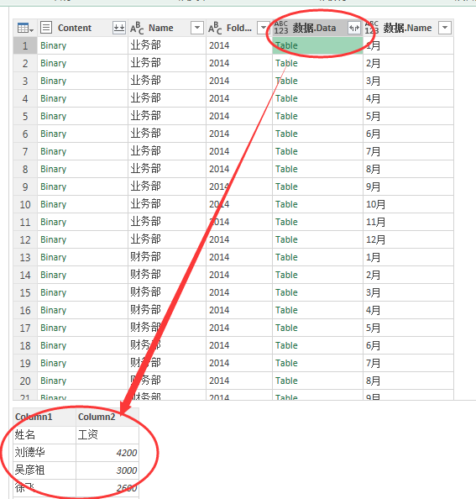Click the 2014 cell in row 6
476x499 pixels.
click(239, 134)
